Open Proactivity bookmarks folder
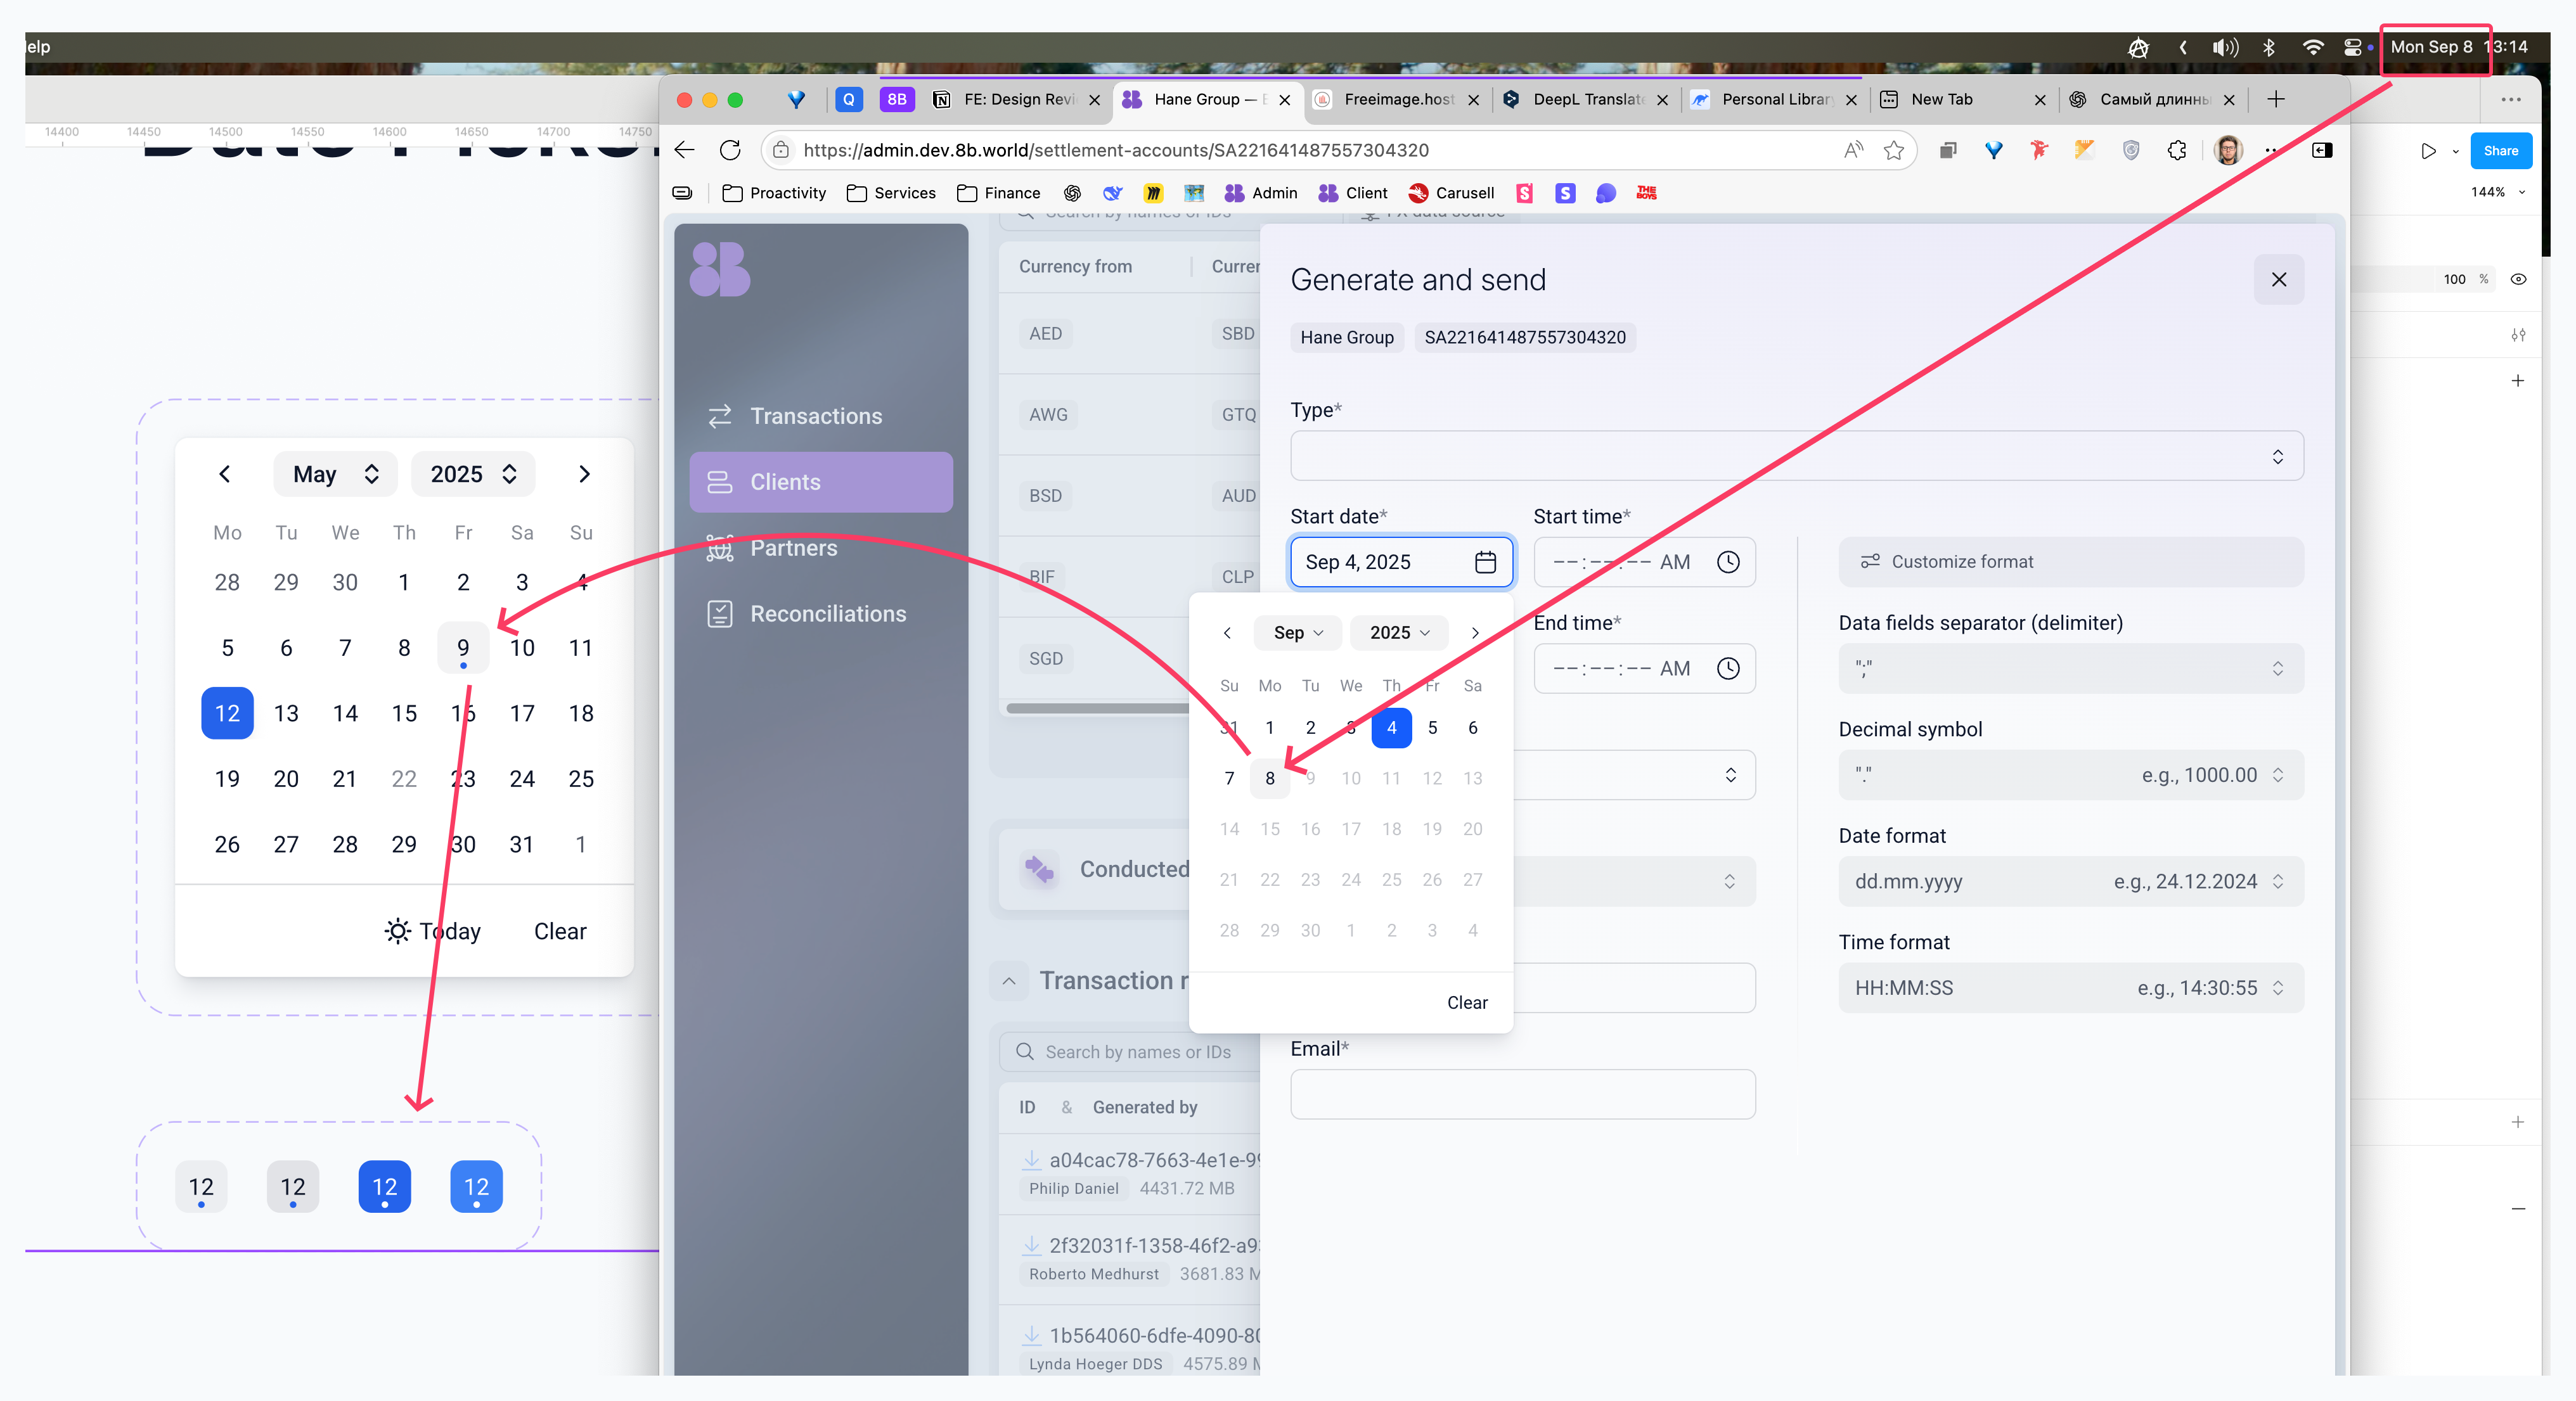 pyautogui.click(x=775, y=193)
